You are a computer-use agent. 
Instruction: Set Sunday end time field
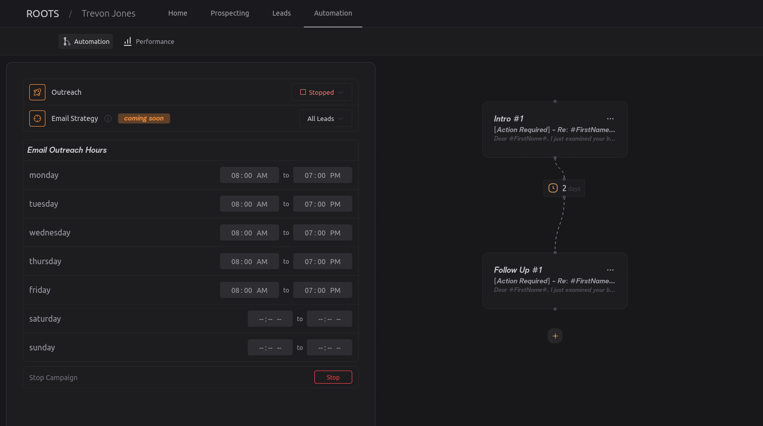[x=329, y=348]
